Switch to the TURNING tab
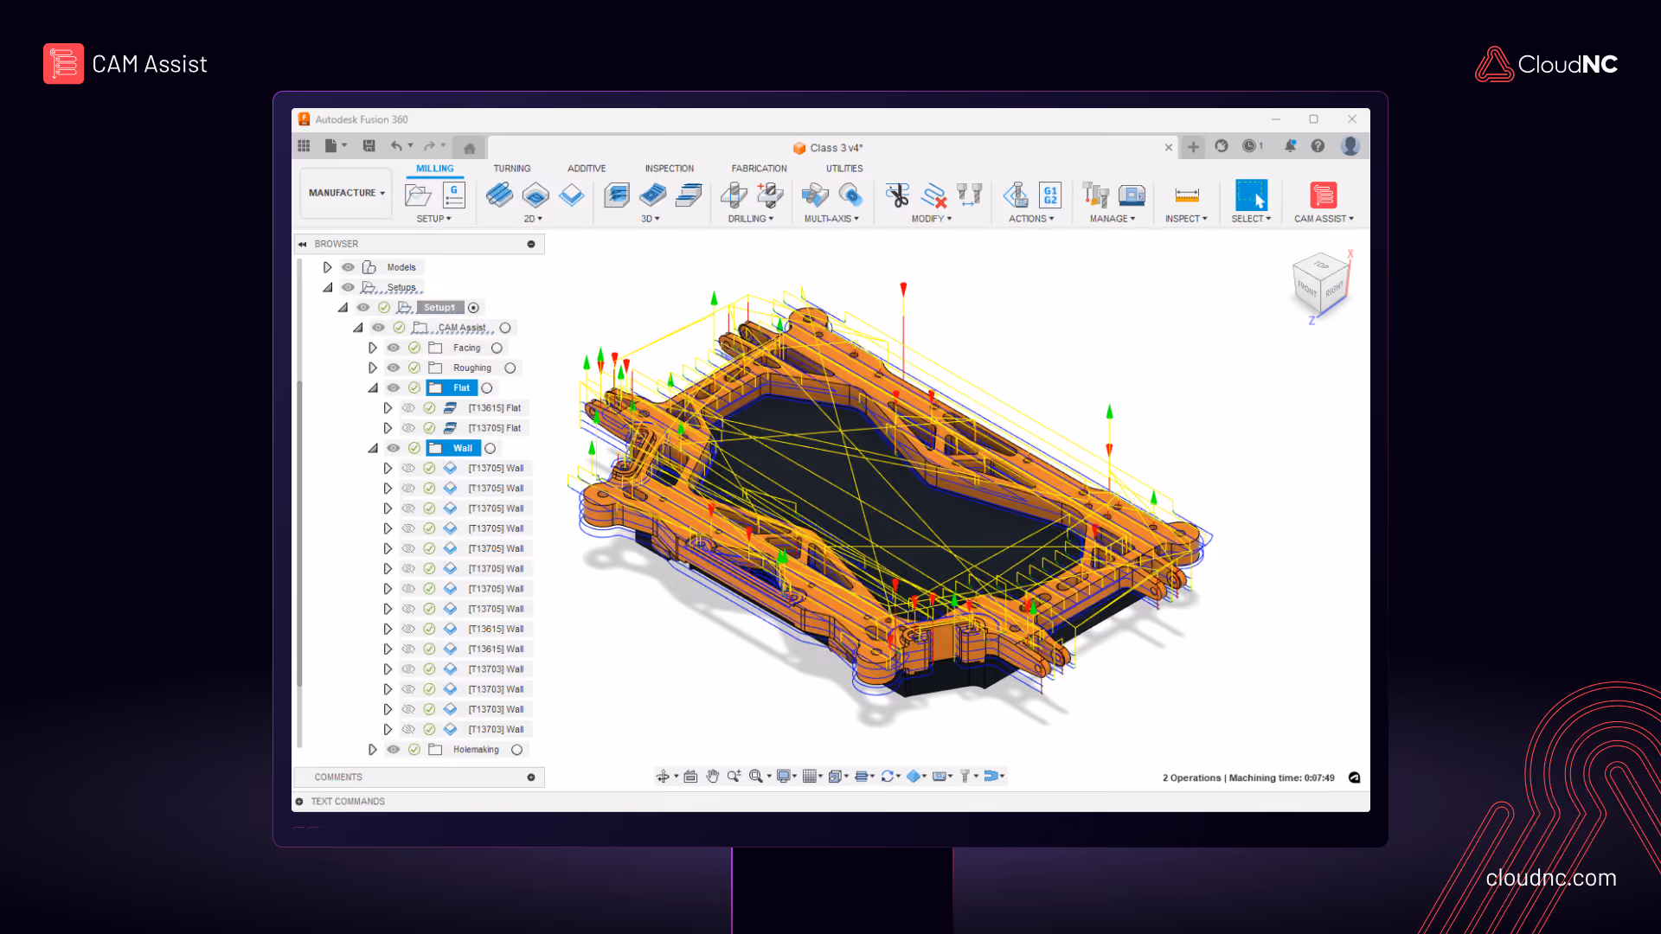 point(512,169)
